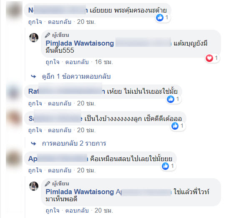
Task: Reply to the เป็นไงบ้าง เช็คดีดี comment
Action: click(x=60, y=130)
